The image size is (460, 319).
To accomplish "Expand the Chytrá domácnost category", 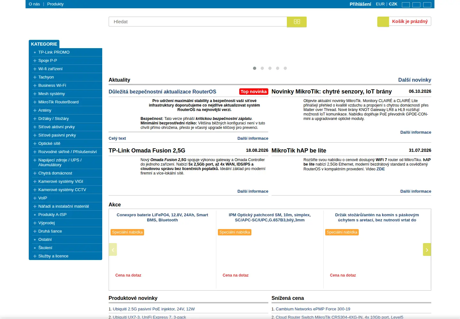I will point(35,173).
